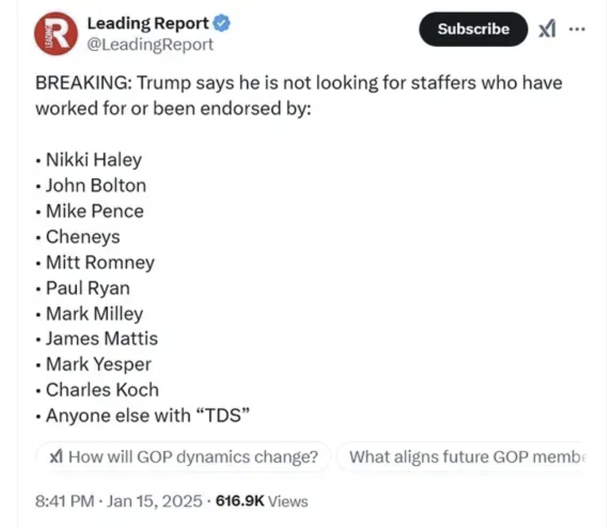607x528 pixels.
Task: Open the @LeadingReport handle link
Action: pyautogui.click(x=150, y=44)
